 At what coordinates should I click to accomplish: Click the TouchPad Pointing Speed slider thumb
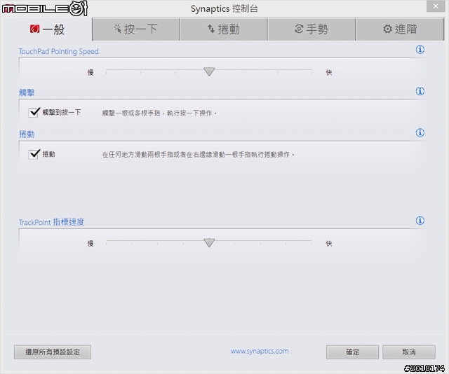(x=209, y=71)
